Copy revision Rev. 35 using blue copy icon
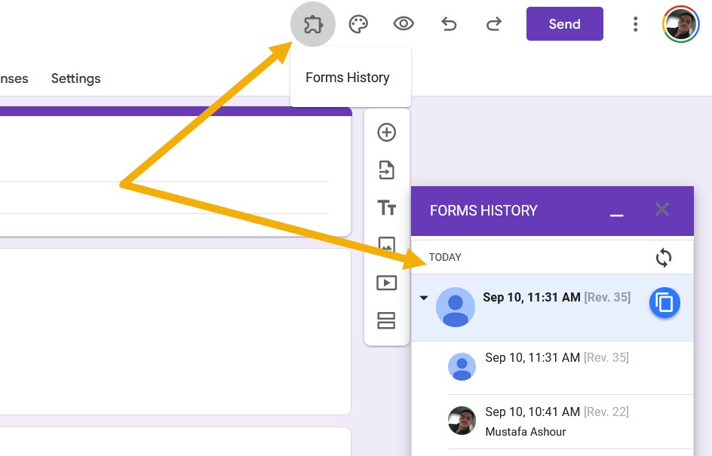 click(x=664, y=302)
